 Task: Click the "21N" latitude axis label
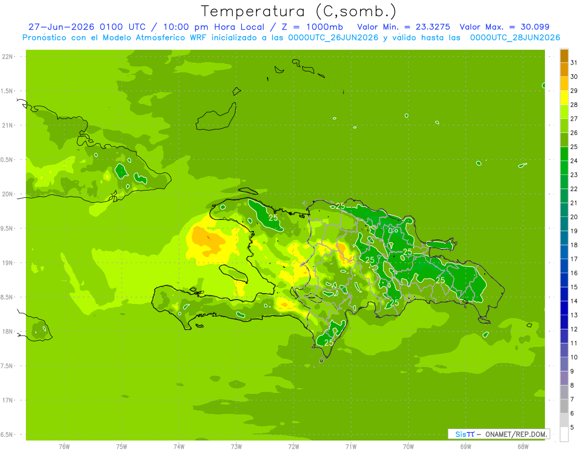[x=7, y=126]
